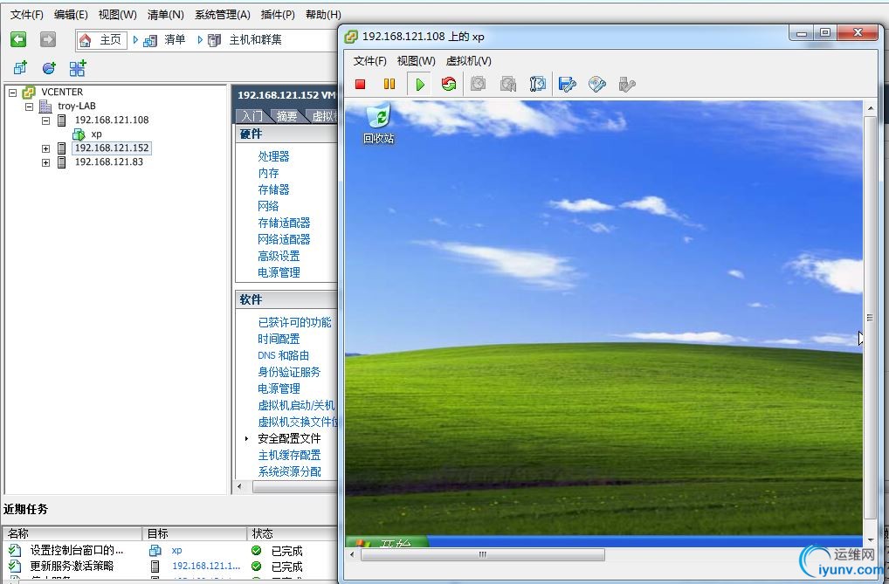This screenshot has width=889, height=584.
Task: Open the Help menu
Action: tap(323, 15)
